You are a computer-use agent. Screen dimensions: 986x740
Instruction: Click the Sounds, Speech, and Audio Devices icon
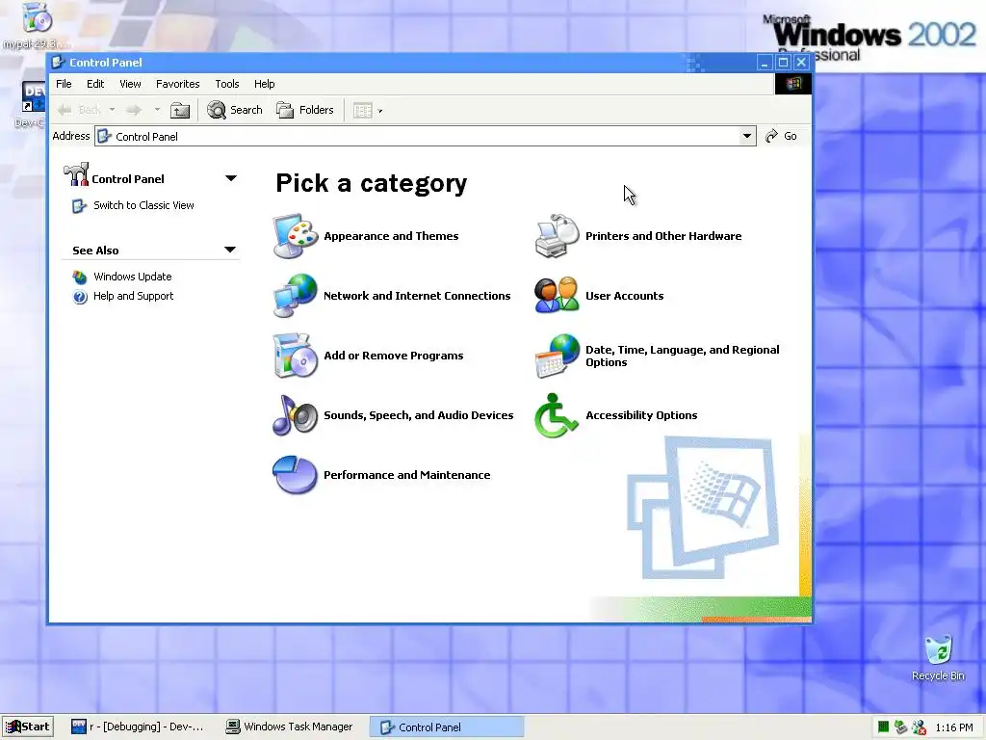point(295,415)
